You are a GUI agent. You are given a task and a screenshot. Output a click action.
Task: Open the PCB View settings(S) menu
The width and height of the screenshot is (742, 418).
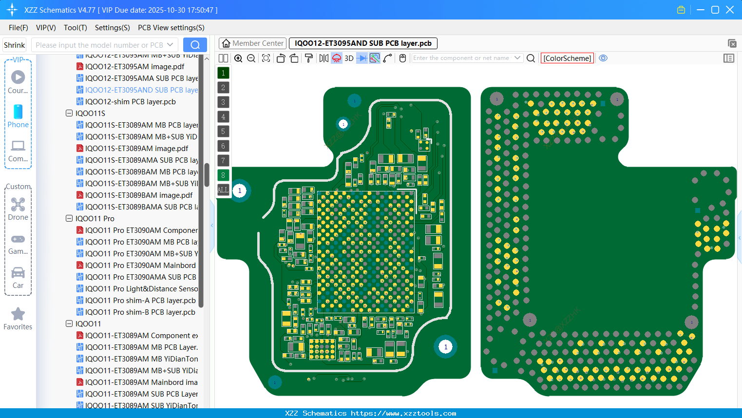(171, 28)
